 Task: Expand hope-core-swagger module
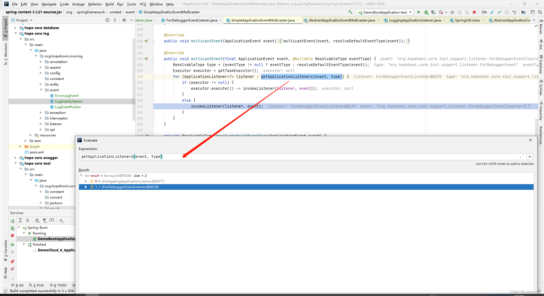click(x=16, y=158)
